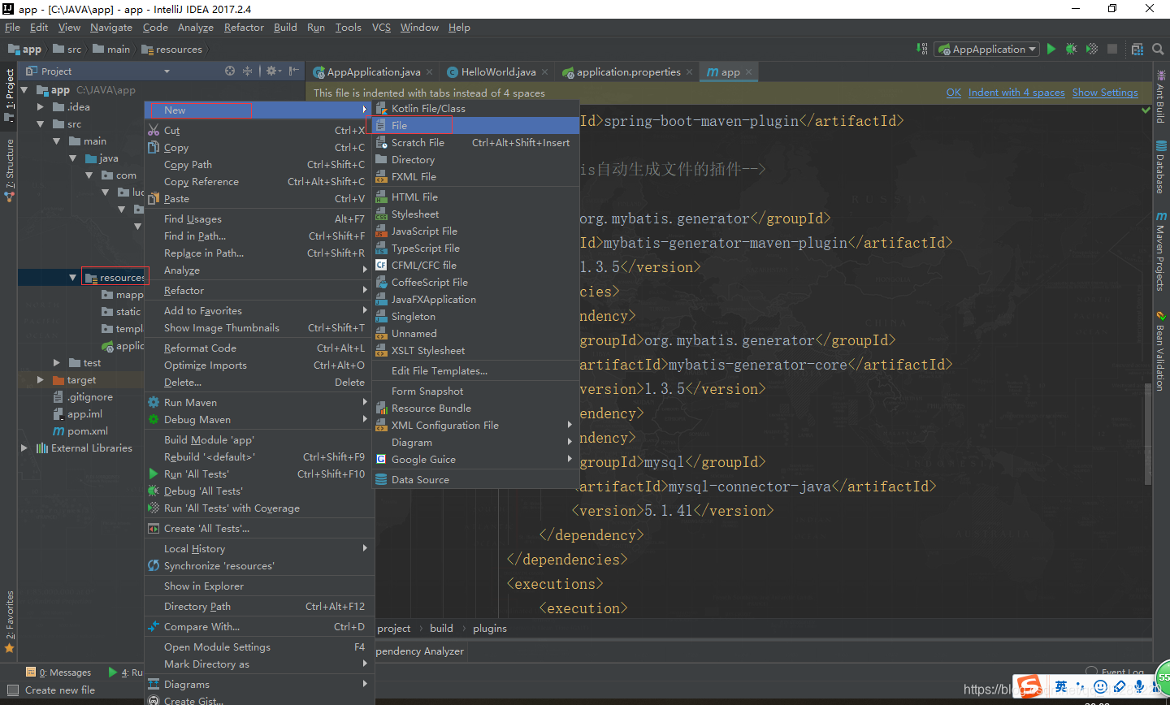Choose Data Source in New submenu
1170x705 pixels.
pos(475,480)
